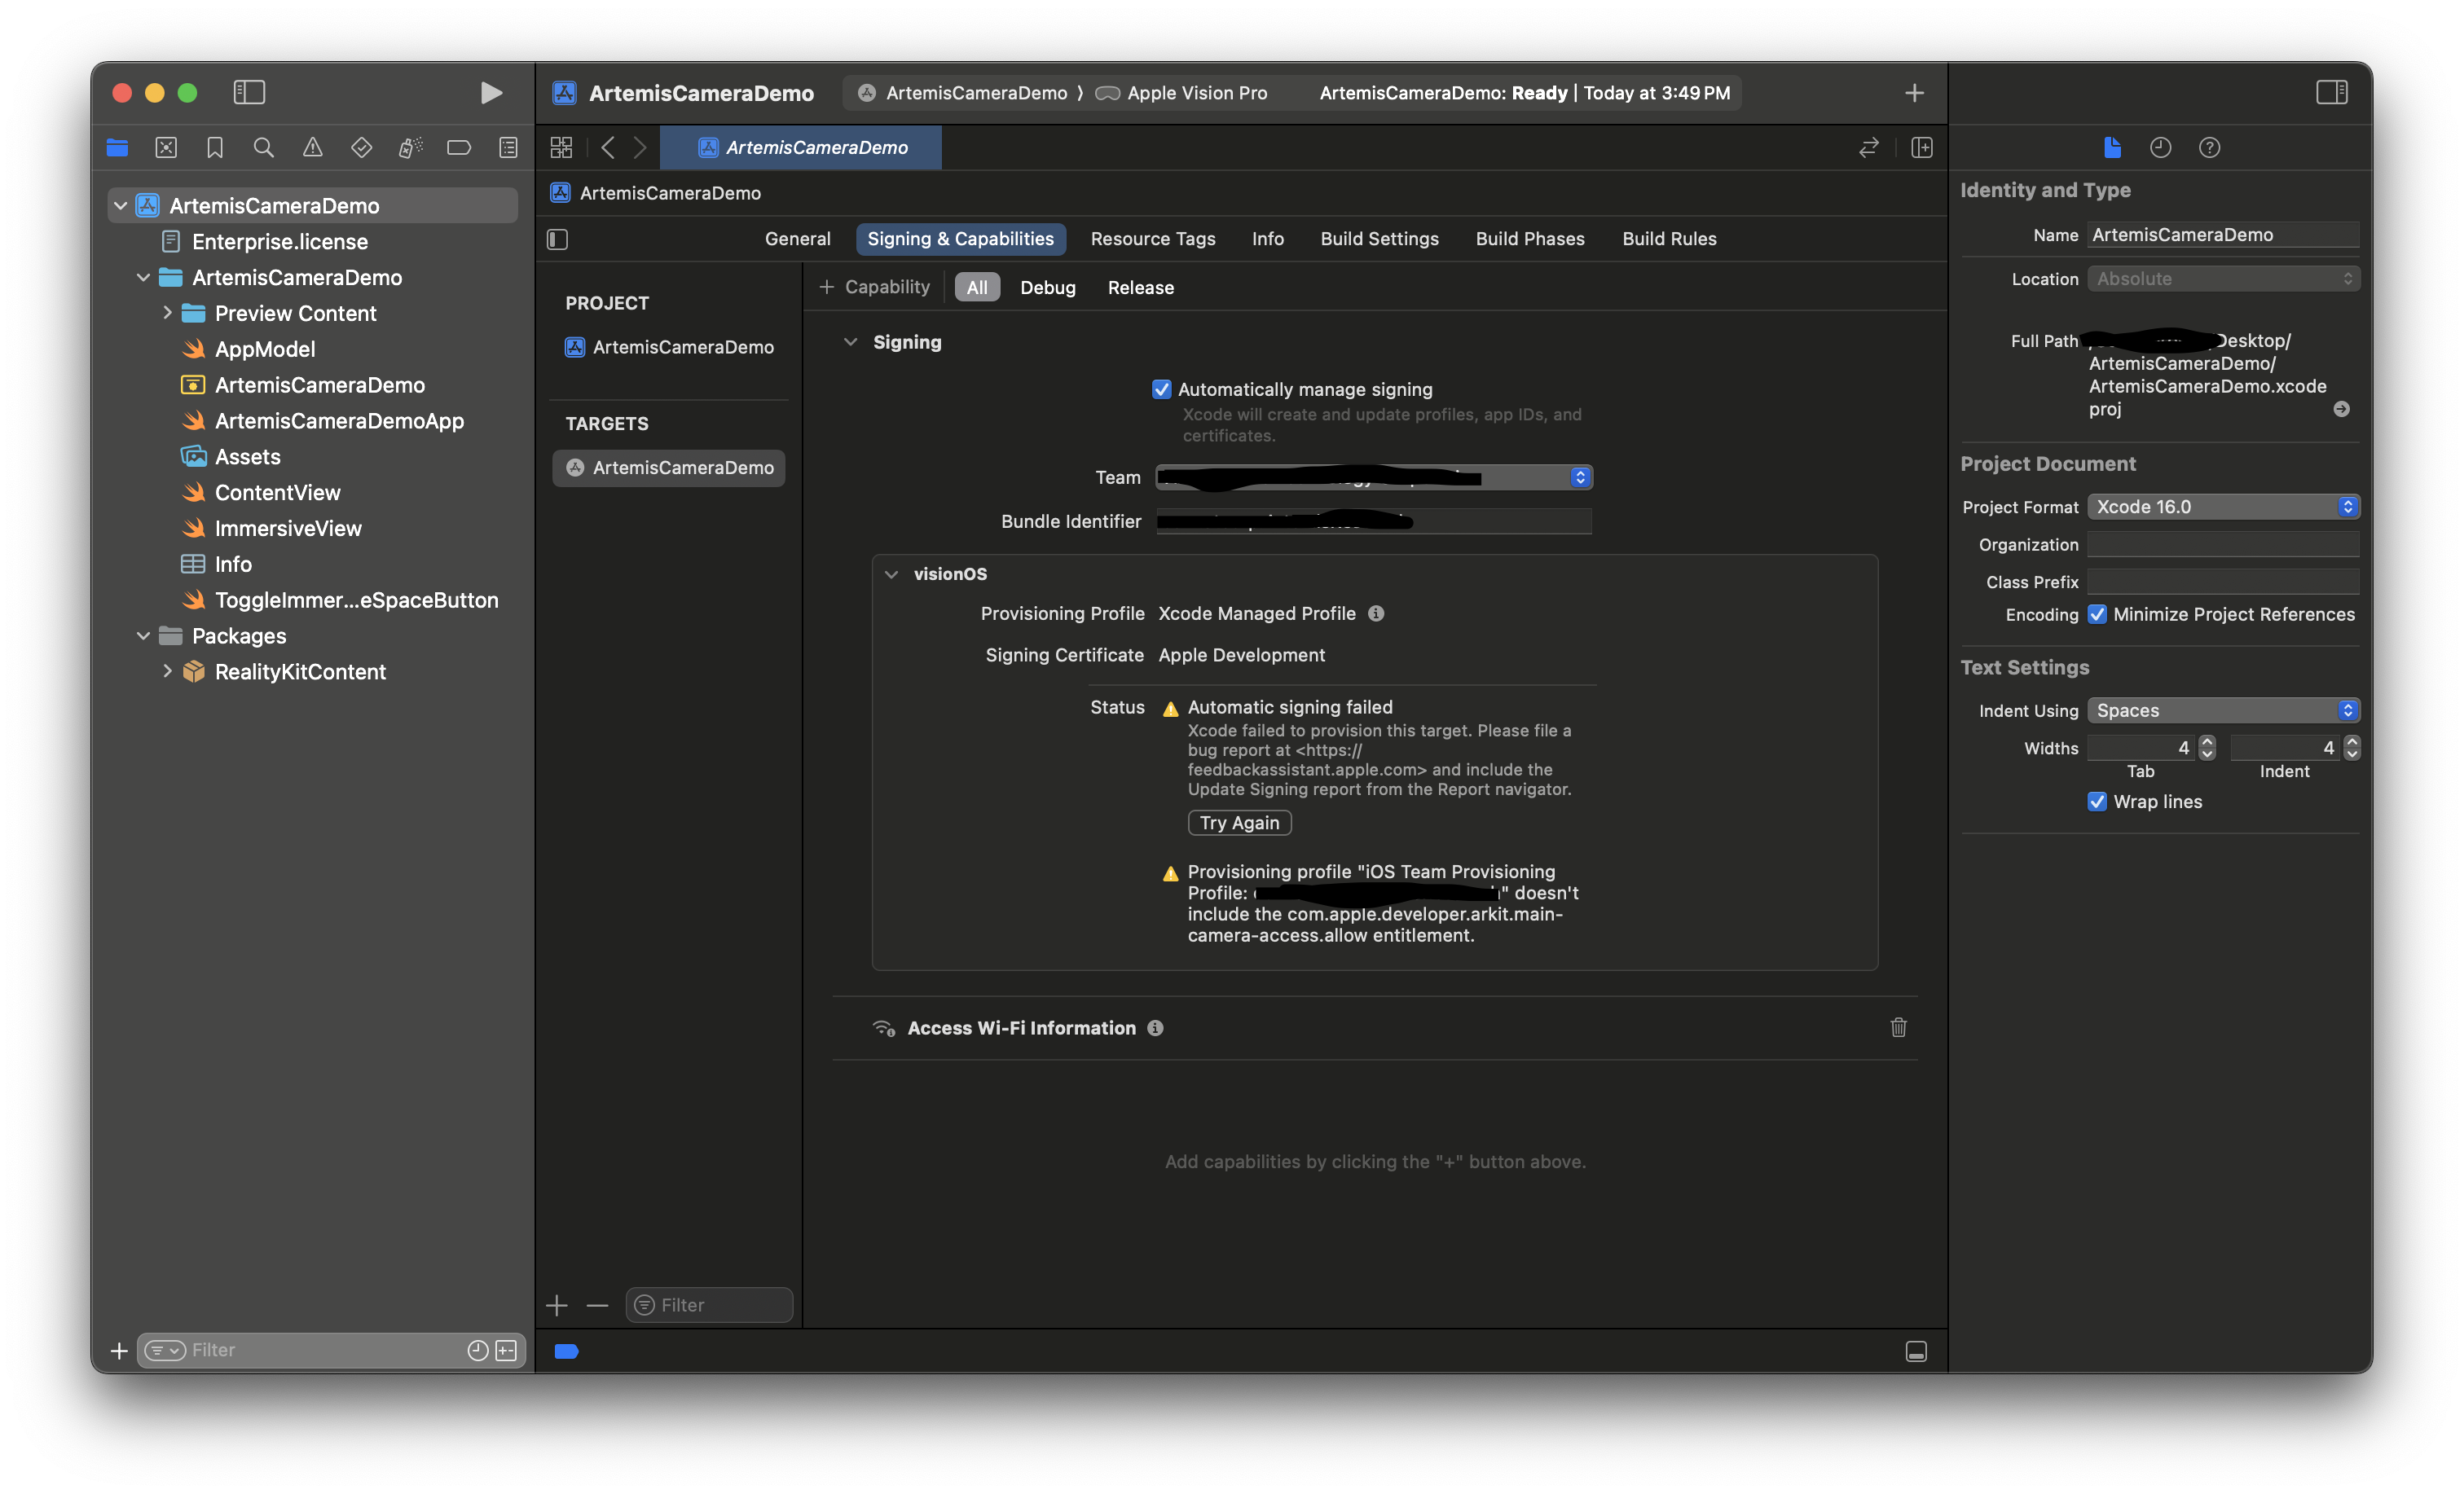Expand the RealityKitContent package
The height and width of the screenshot is (1494, 2464).
(167, 672)
